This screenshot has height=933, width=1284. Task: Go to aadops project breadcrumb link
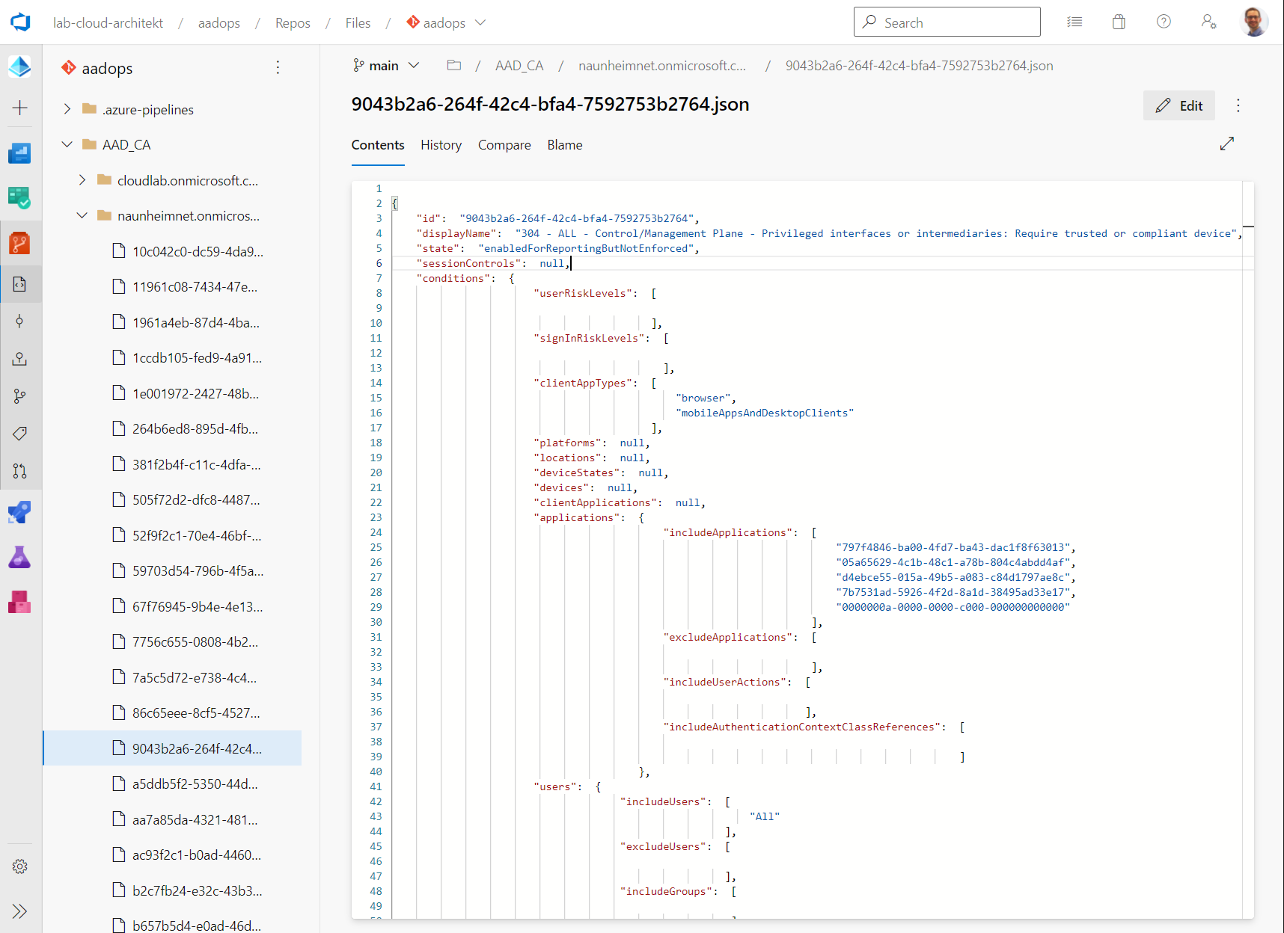[219, 23]
